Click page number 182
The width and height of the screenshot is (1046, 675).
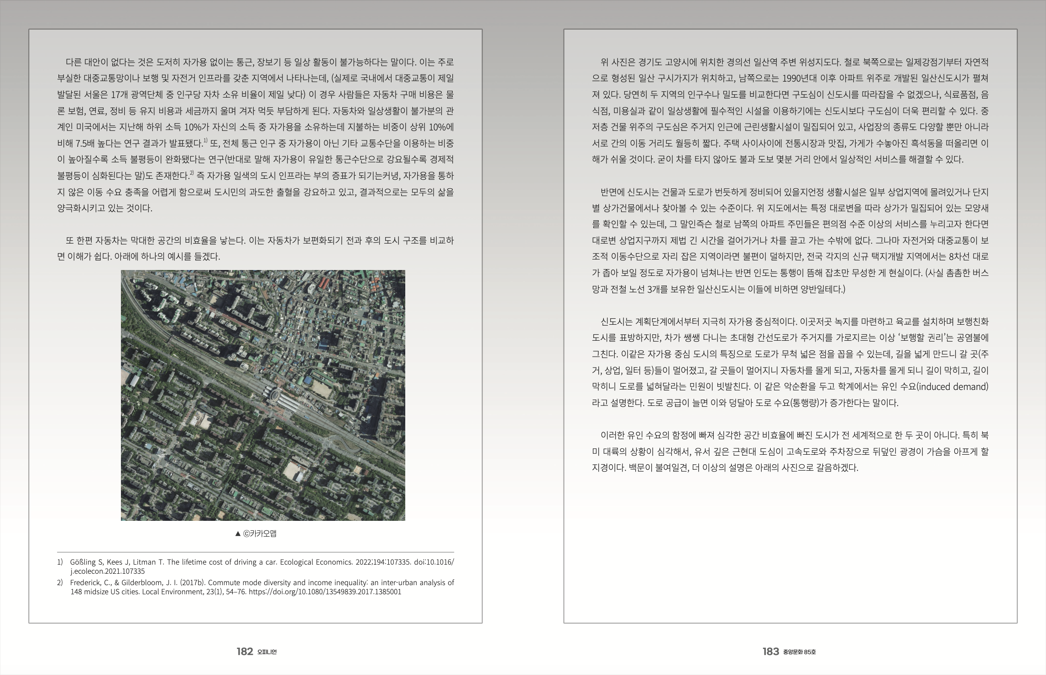pyautogui.click(x=245, y=652)
